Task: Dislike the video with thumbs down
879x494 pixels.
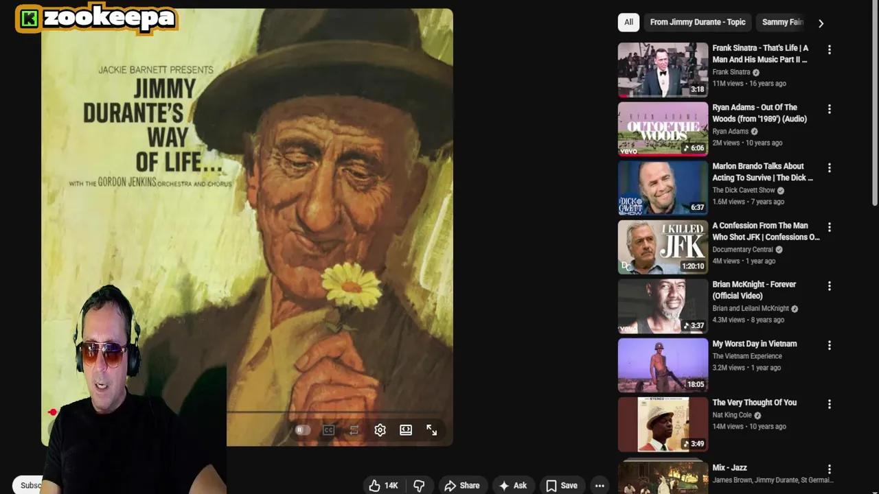Action: coord(419,485)
